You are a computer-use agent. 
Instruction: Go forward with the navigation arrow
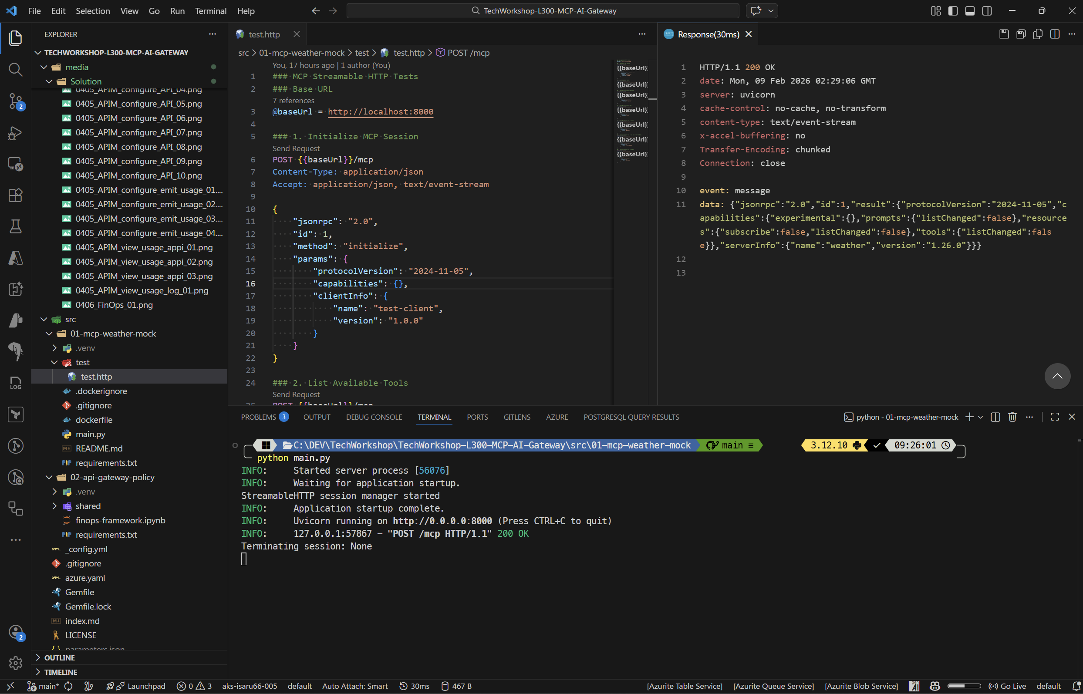pos(333,10)
